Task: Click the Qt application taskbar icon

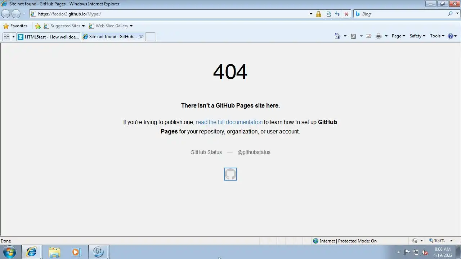Action: pyautogui.click(x=98, y=252)
